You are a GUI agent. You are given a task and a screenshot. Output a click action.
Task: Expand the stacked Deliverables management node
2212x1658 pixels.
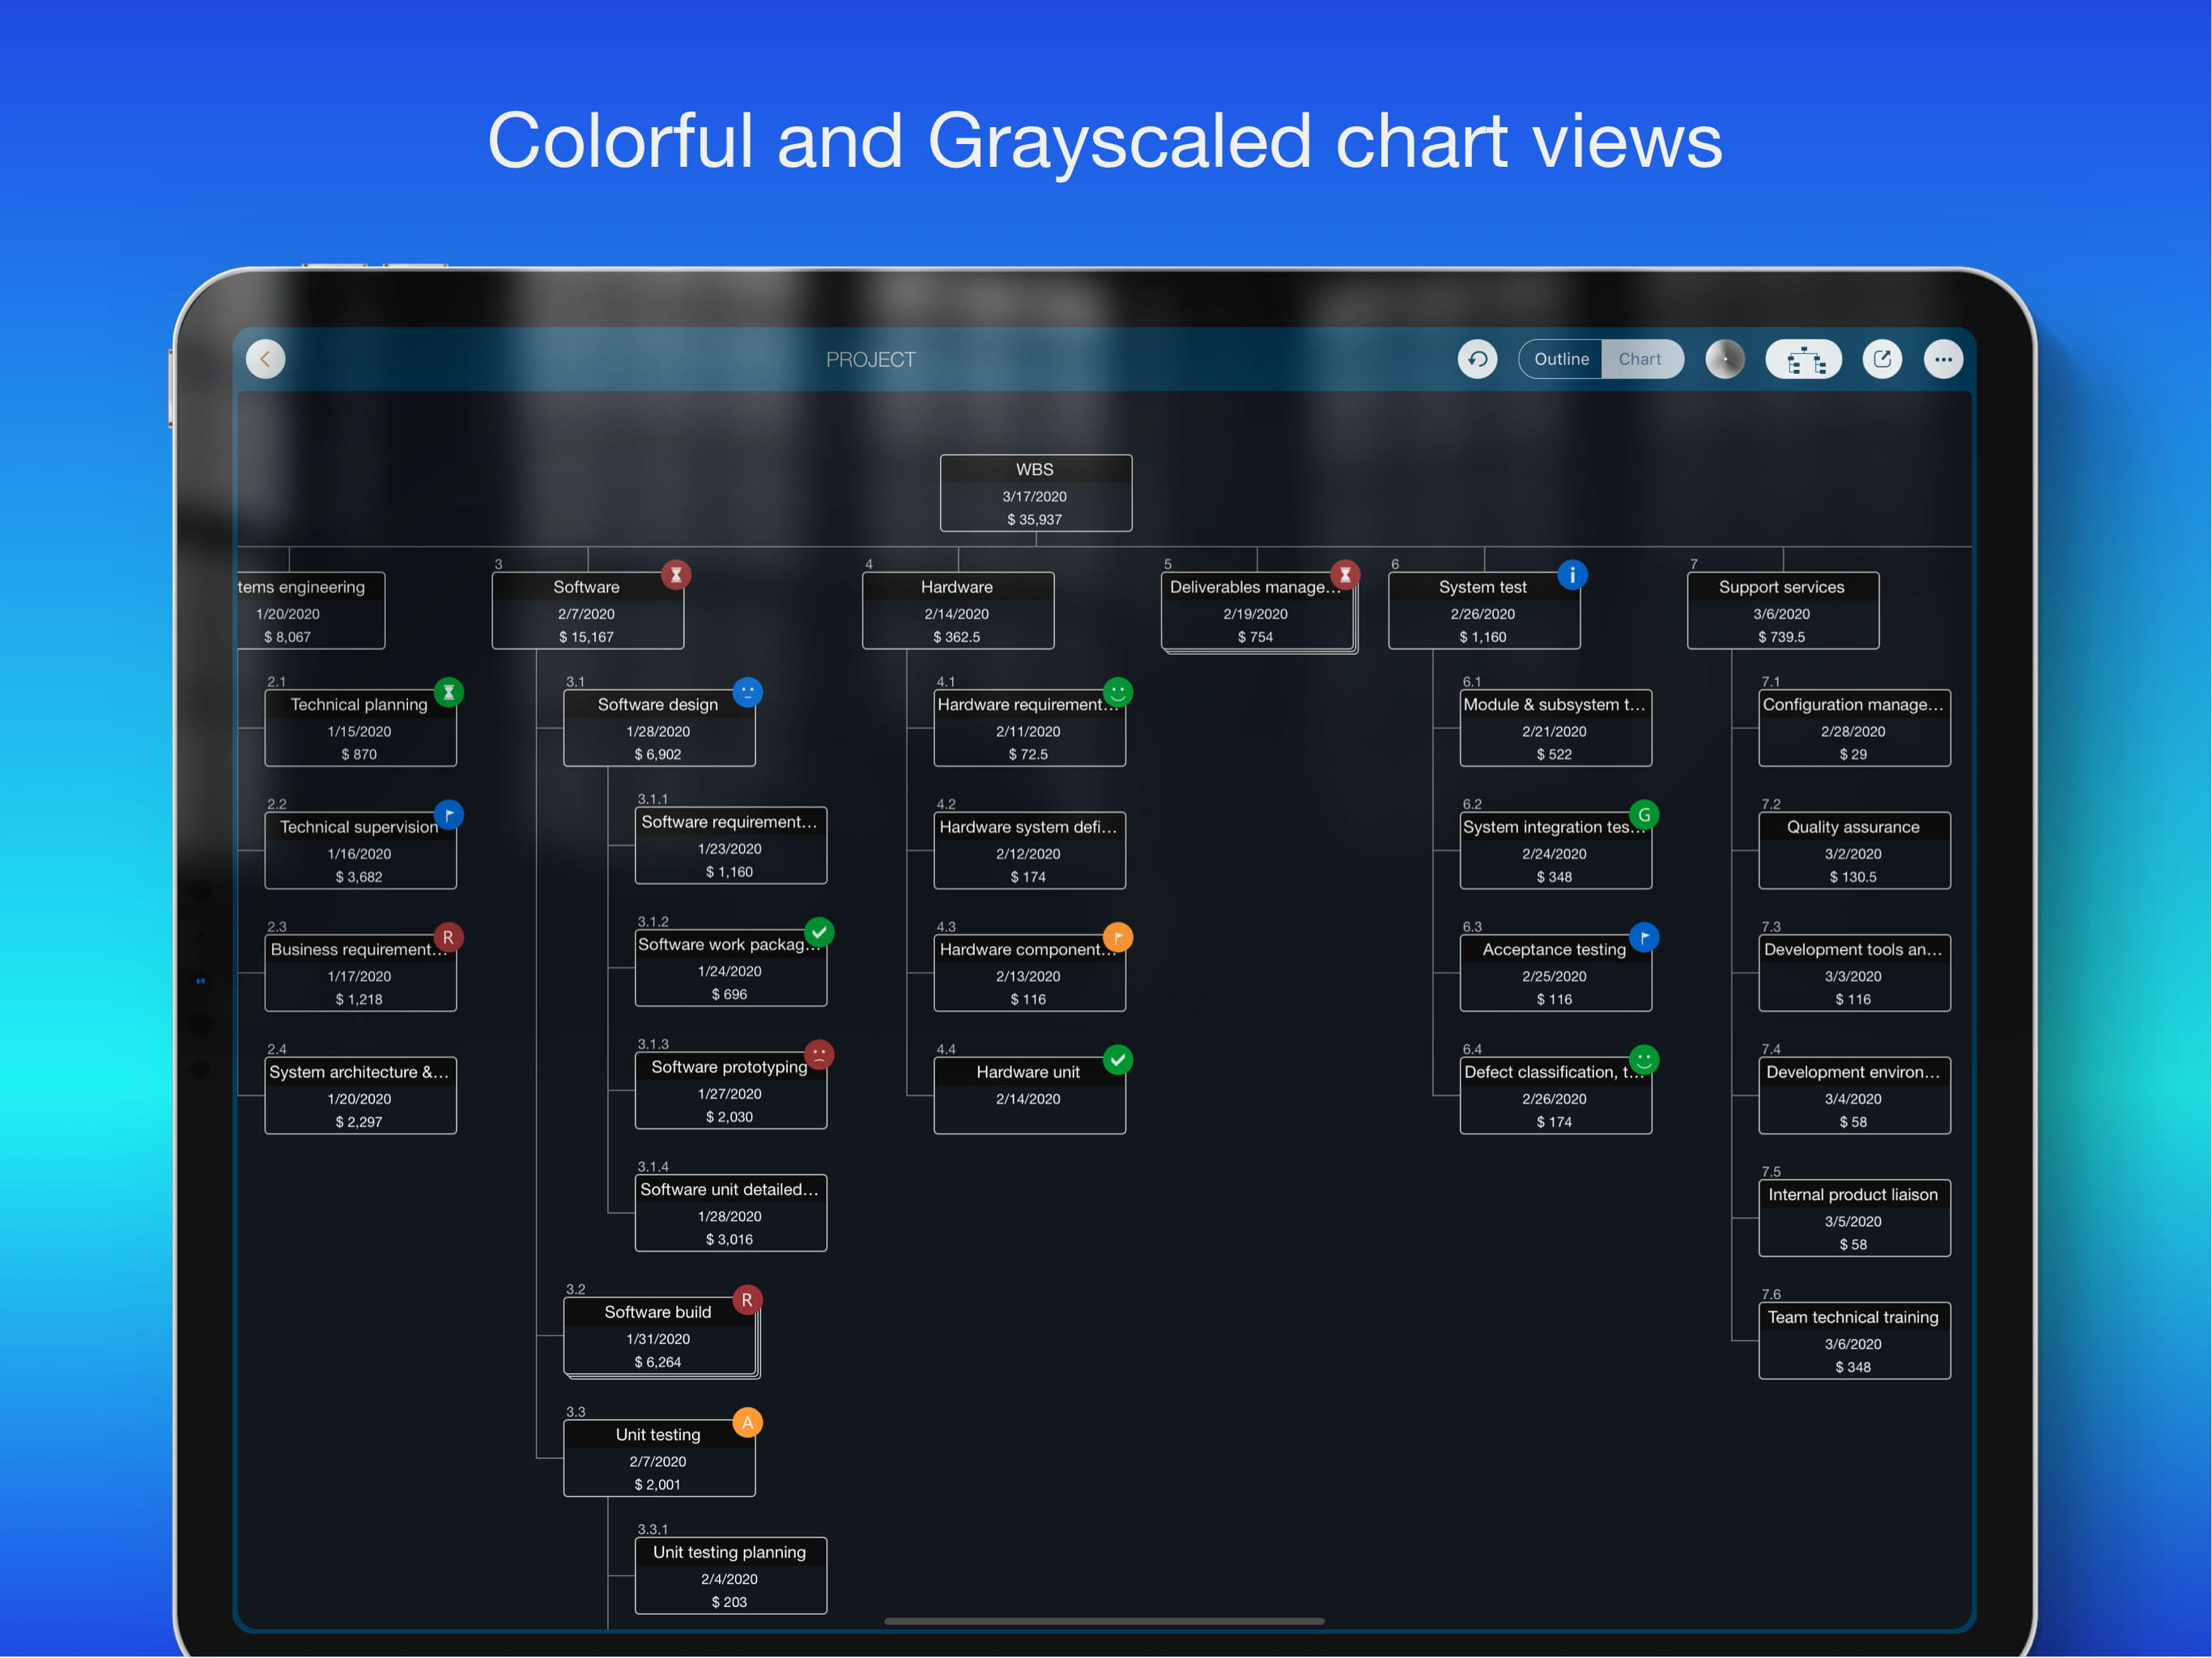[x=1255, y=612]
